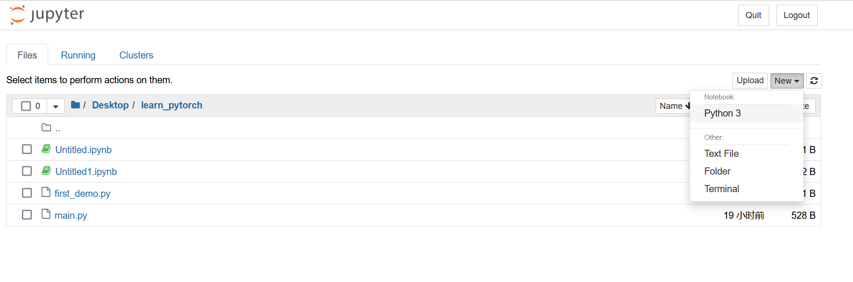Check the box next to Untitled.ipynb
853x282 pixels.
pos(27,149)
